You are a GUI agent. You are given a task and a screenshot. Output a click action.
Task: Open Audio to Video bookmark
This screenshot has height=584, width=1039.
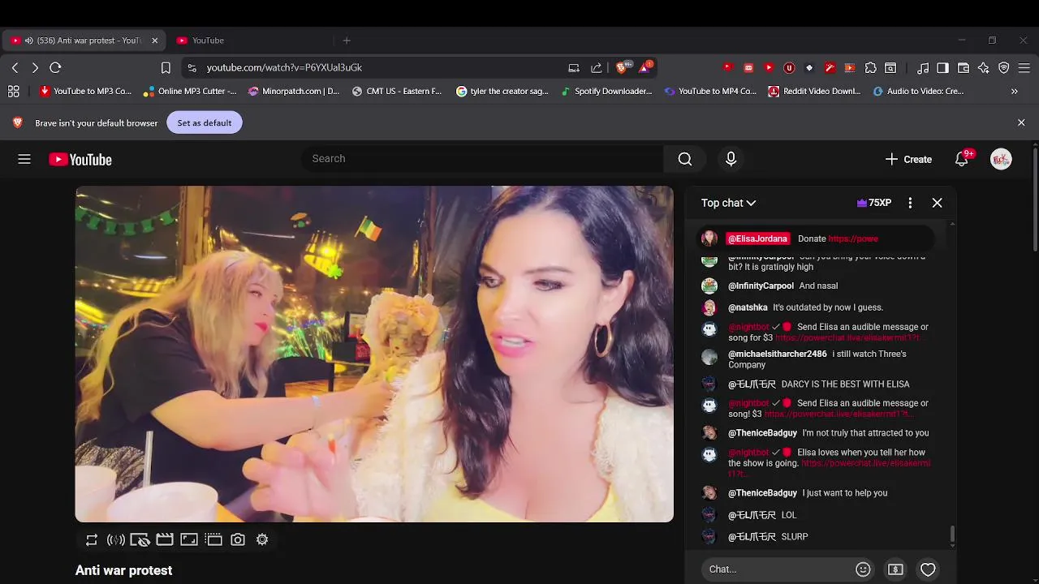click(x=918, y=92)
